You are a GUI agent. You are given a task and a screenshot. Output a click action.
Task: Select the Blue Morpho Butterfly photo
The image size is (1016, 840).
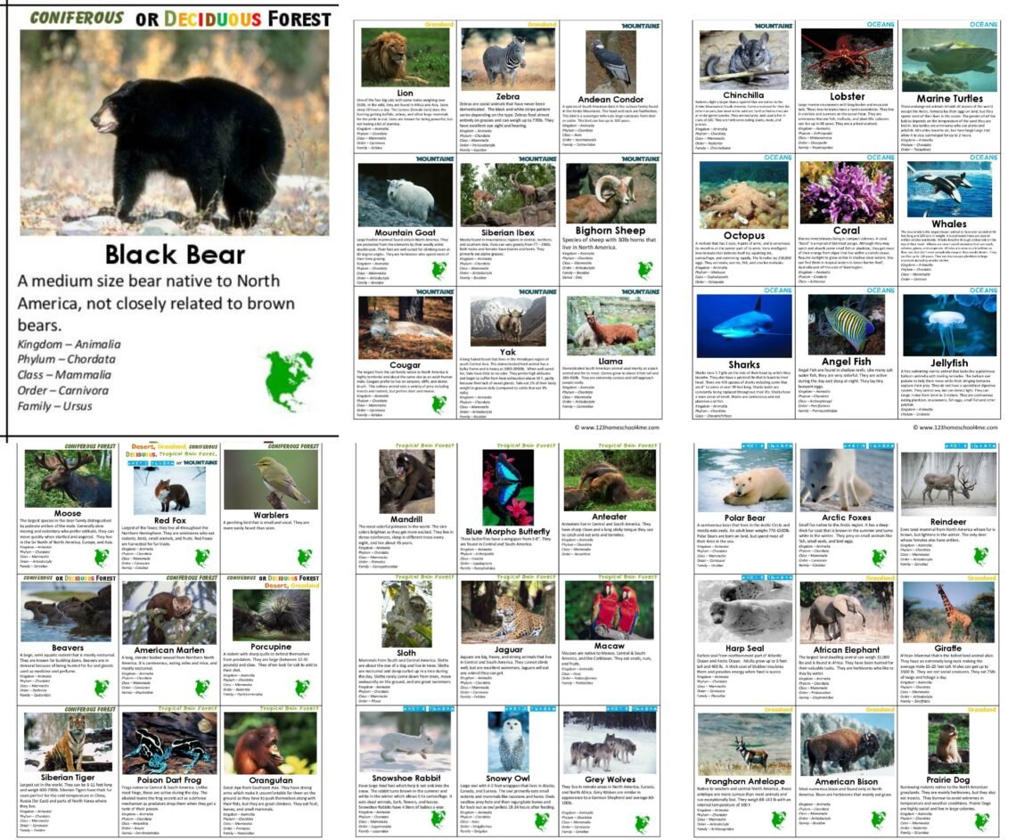point(508,484)
